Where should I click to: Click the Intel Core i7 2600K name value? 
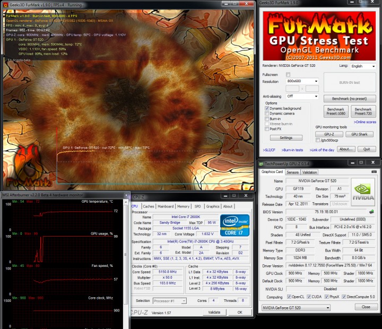tap(186, 217)
